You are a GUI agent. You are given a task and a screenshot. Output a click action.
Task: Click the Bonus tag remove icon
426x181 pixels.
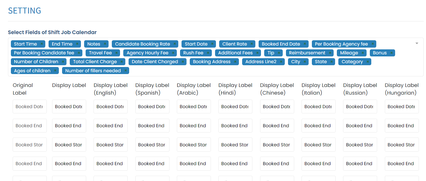point(392,53)
